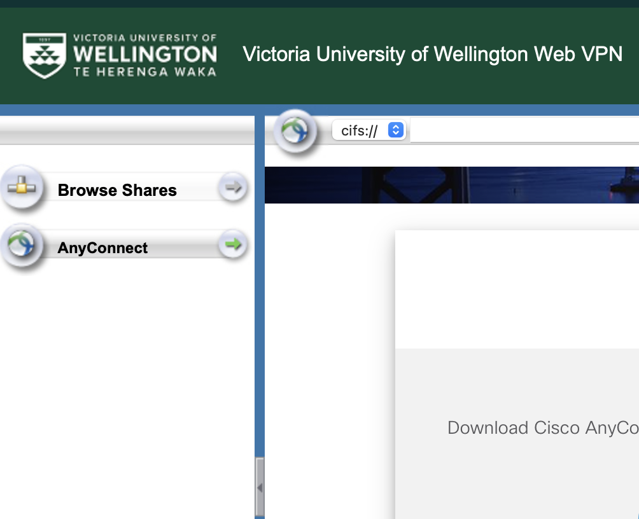This screenshot has height=519, width=639.
Task: Click the dark blue bridge banner image
Action: tap(451, 185)
